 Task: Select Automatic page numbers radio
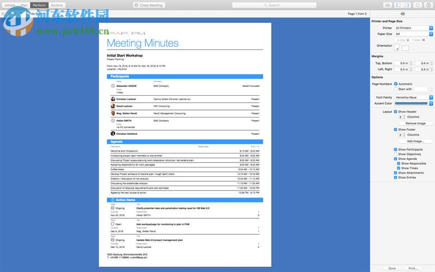[x=396, y=84]
